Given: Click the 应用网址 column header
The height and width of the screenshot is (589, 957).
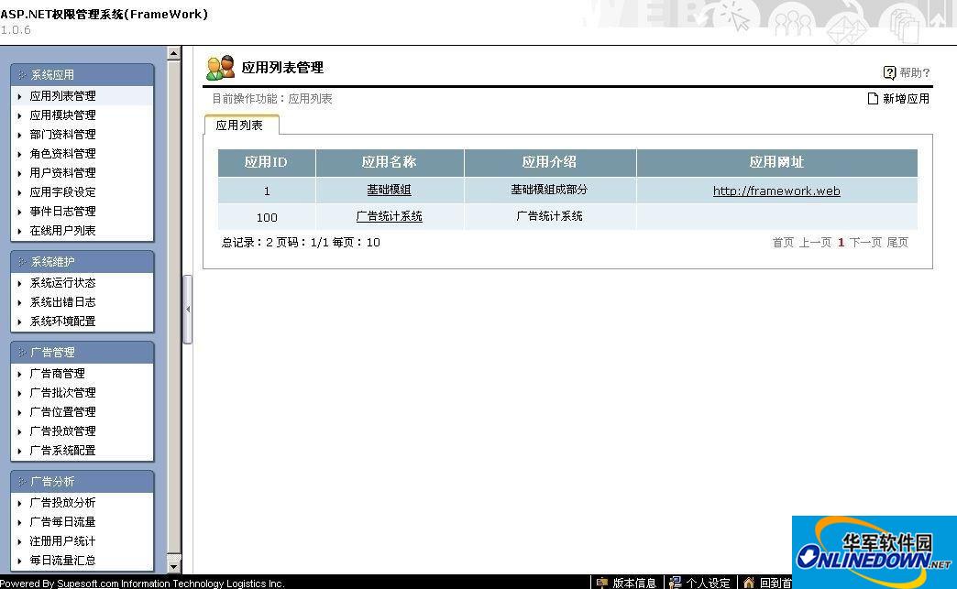Looking at the screenshot, I should coord(777,162).
